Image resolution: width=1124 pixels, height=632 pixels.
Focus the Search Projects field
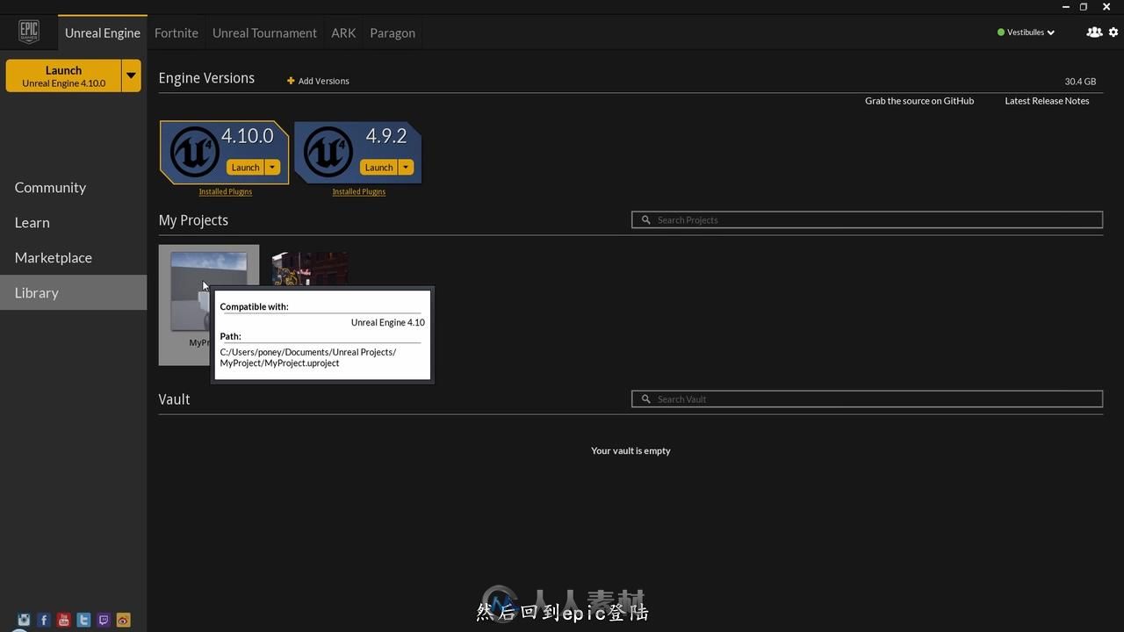pos(868,220)
